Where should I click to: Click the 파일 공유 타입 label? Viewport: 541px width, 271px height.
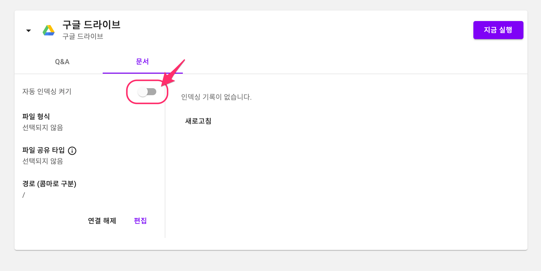43,150
